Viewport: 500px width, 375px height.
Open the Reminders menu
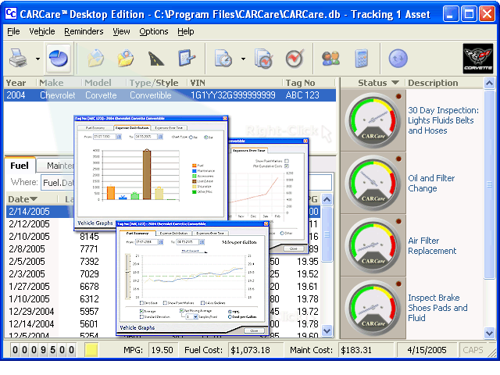pyautogui.click(x=84, y=31)
